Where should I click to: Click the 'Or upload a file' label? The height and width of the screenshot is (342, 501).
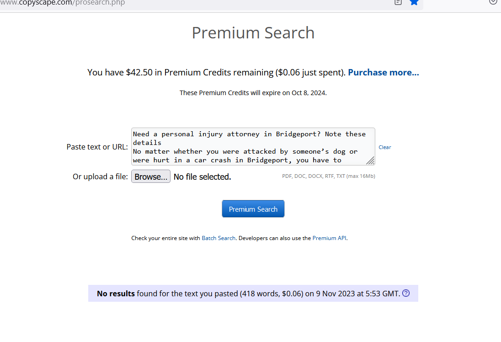[100, 177]
